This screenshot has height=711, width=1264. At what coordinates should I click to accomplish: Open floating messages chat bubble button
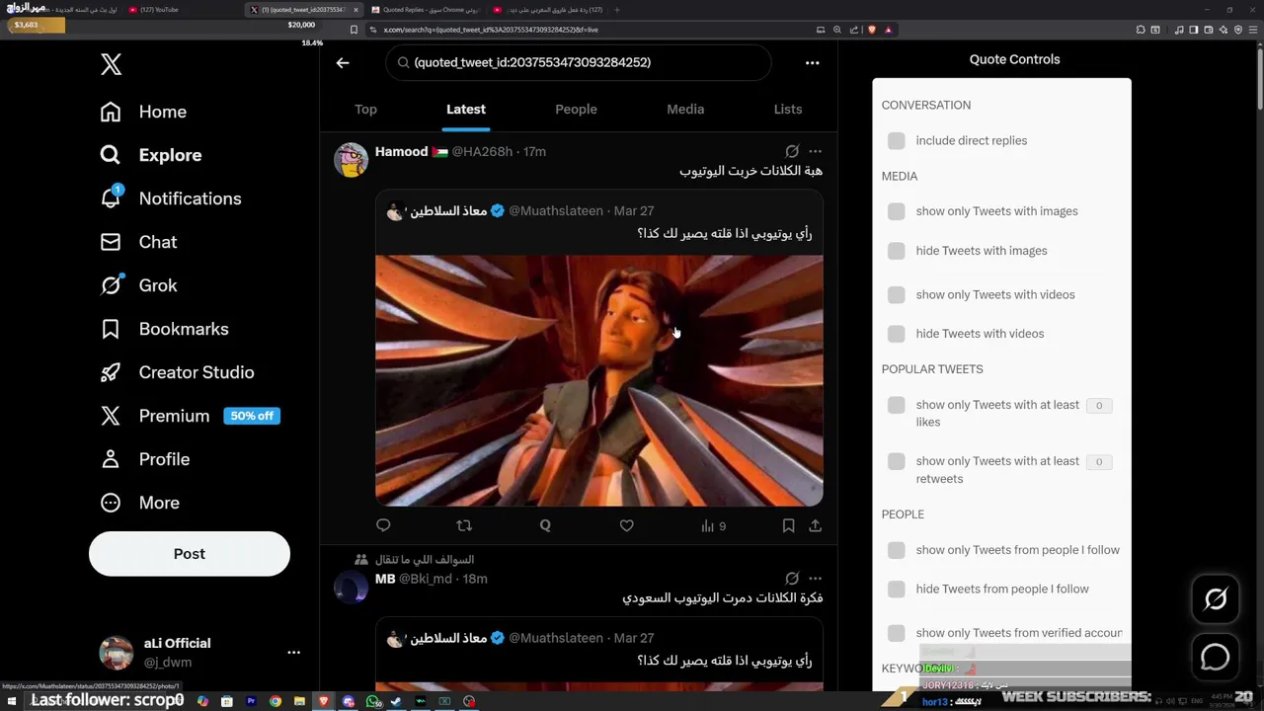[x=1216, y=657]
